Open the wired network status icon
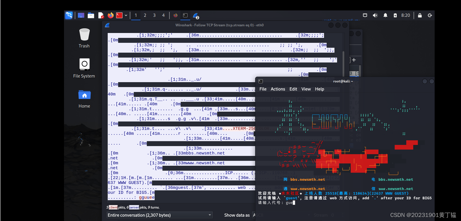Screen dimensions: 461x221 [x=365, y=15]
